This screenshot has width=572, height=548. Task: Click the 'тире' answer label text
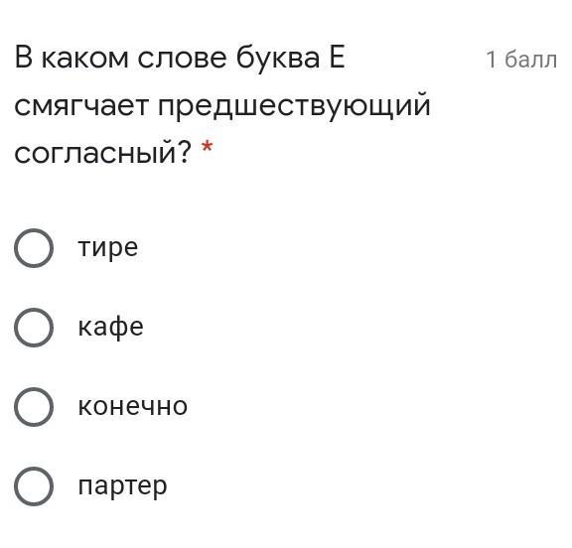108,249
